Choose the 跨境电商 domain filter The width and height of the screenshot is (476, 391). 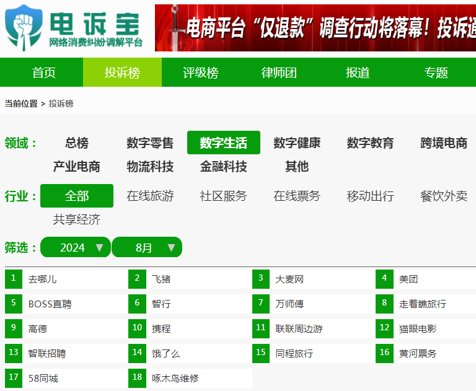coord(444,143)
